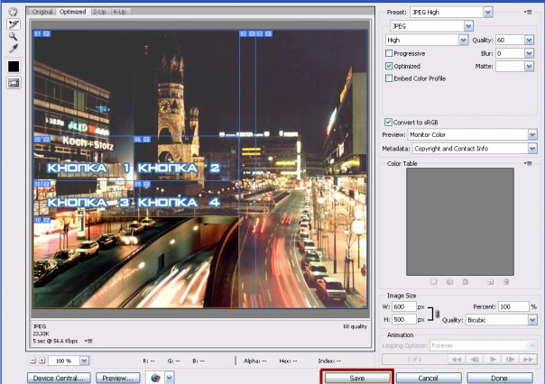Select the Zoom tool

click(x=14, y=36)
